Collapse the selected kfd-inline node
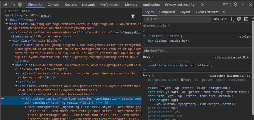The height and width of the screenshot is (120, 254). point(23,99)
